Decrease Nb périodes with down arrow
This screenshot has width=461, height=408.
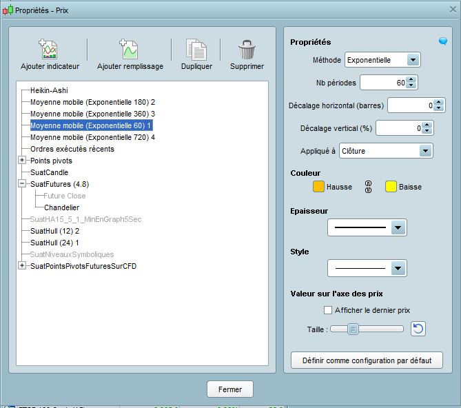coord(411,85)
